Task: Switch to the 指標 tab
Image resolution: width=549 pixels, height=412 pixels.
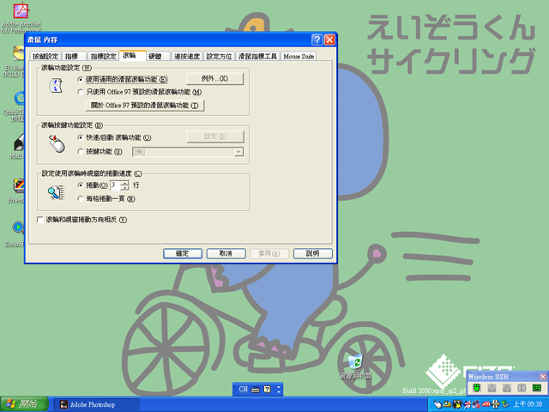Action: (x=75, y=56)
